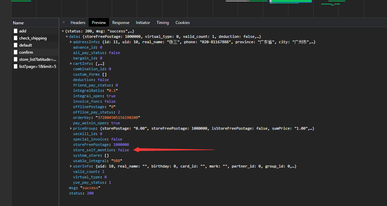This screenshot has height=206, width=387.
Task: Click the store_self_mention false value
Action: 123,150
